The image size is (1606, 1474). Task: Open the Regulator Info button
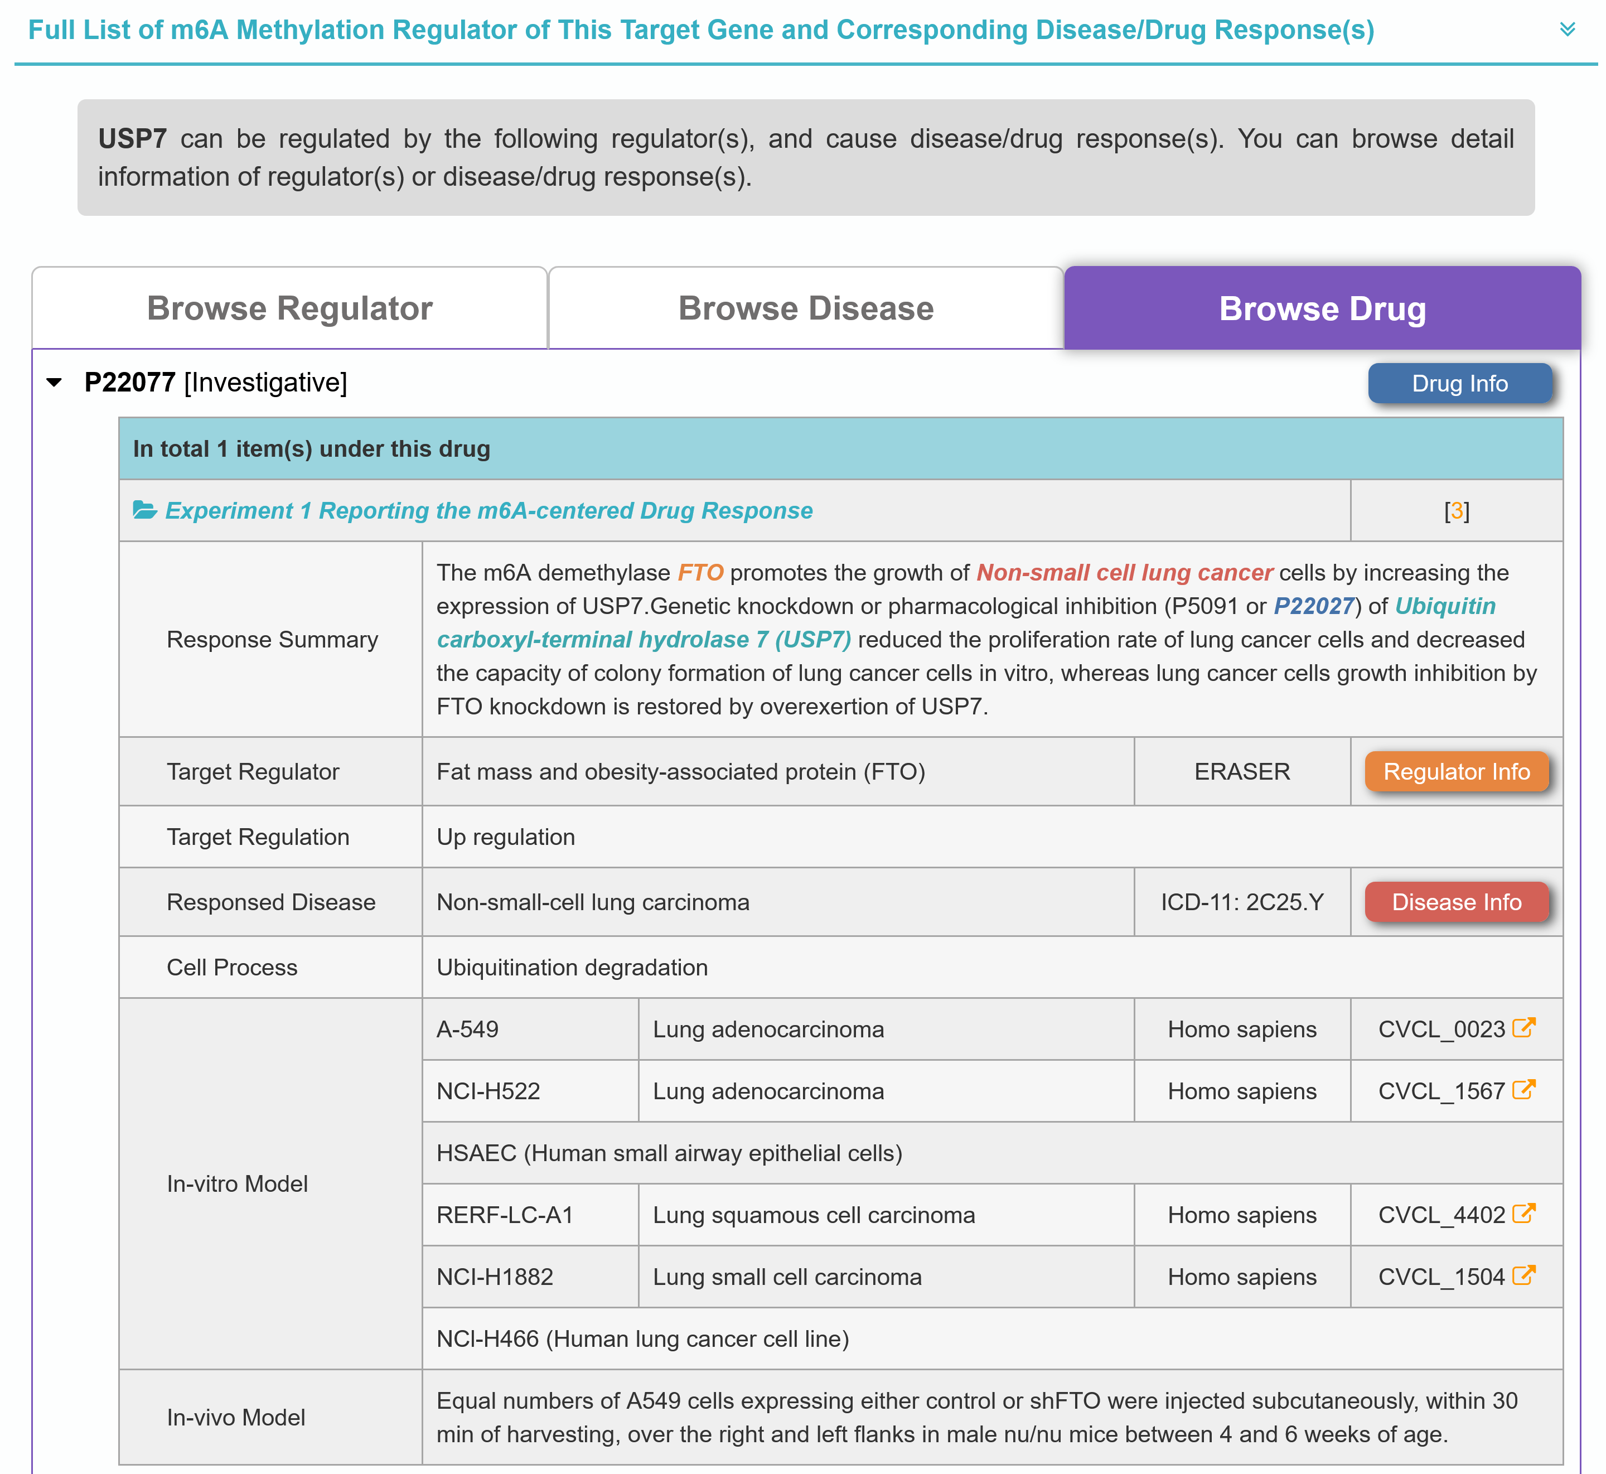click(1456, 771)
